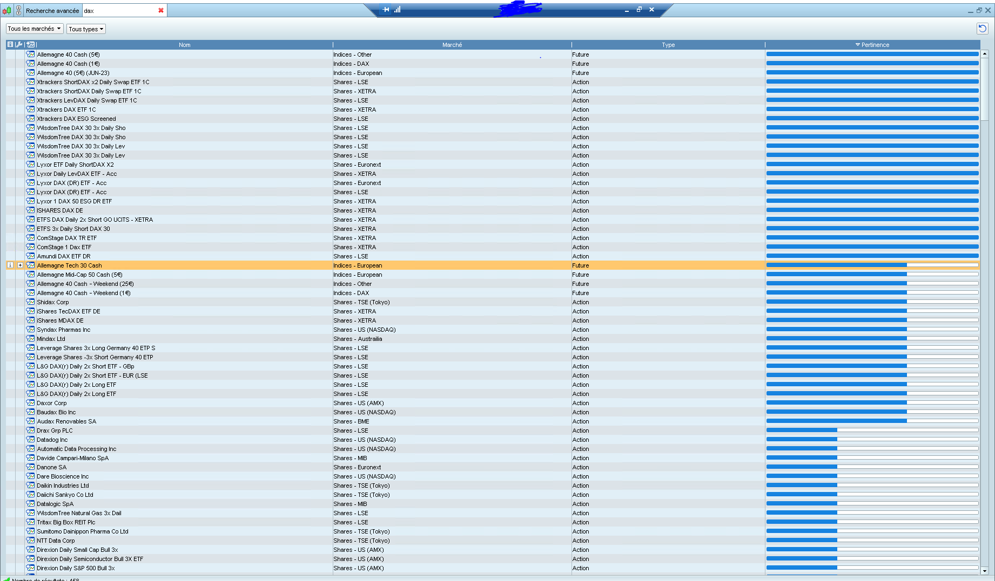This screenshot has width=995, height=581.
Task: Click the signal bars icon in center toolbar
Action: point(398,10)
